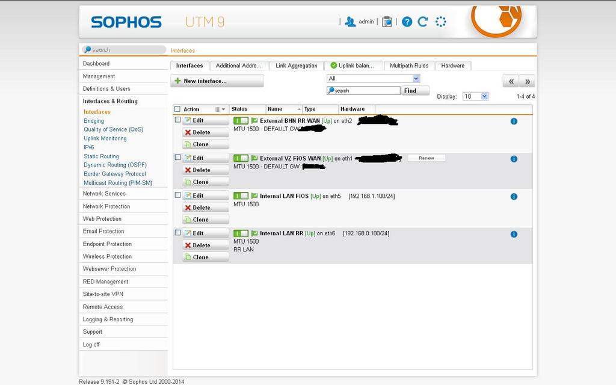The height and width of the screenshot is (385, 616).
Task: Open Dynamic Routing (OSPF) page
Action: (x=115, y=165)
